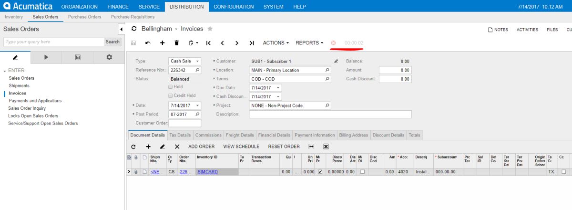Open the Terms lookup magnifier
The height and width of the screenshot is (210, 572).
point(327,79)
